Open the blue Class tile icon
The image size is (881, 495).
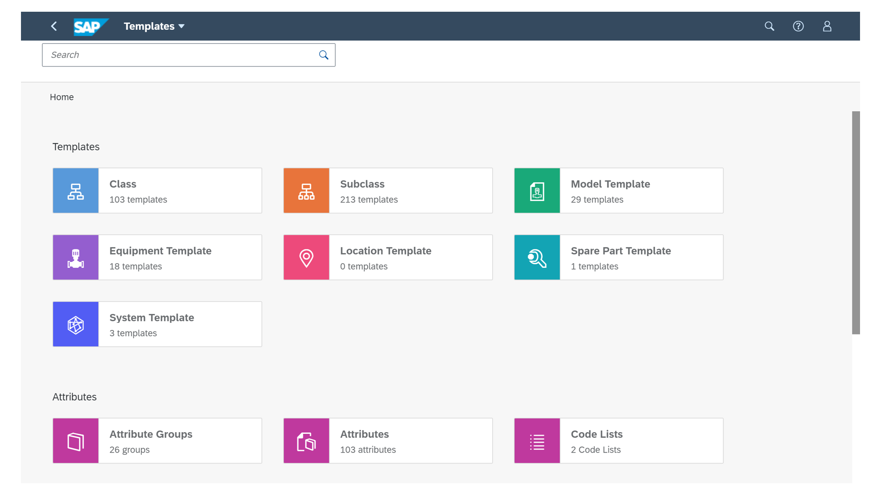point(76,191)
